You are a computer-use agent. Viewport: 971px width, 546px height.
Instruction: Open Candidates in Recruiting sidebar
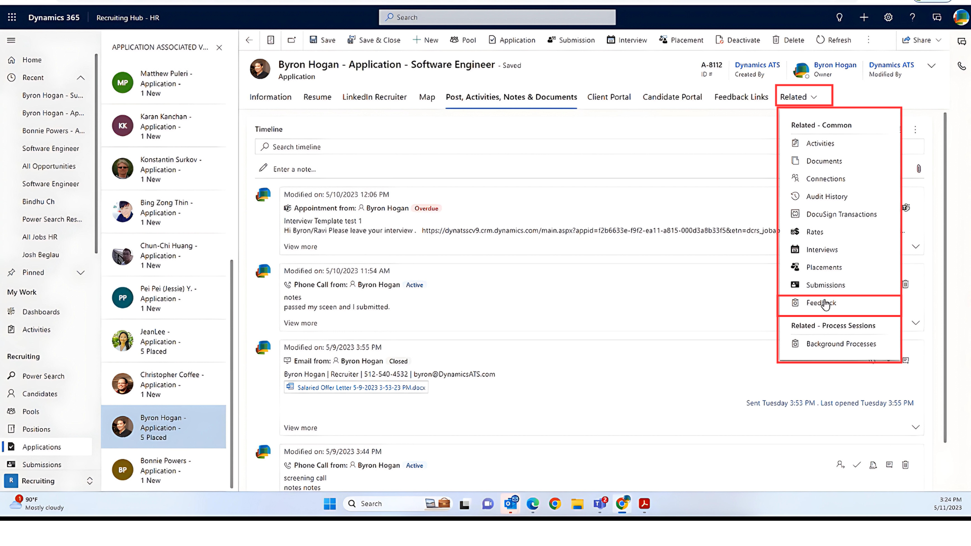point(40,394)
